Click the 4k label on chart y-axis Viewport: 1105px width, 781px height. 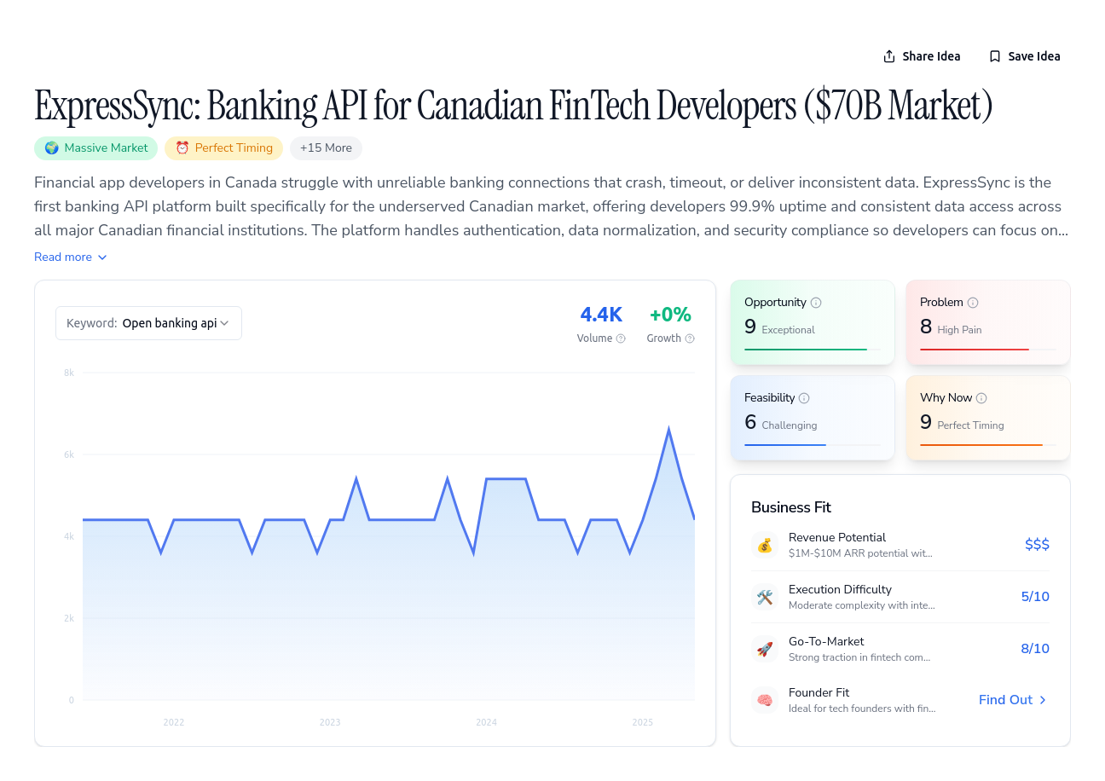pos(69,536)
